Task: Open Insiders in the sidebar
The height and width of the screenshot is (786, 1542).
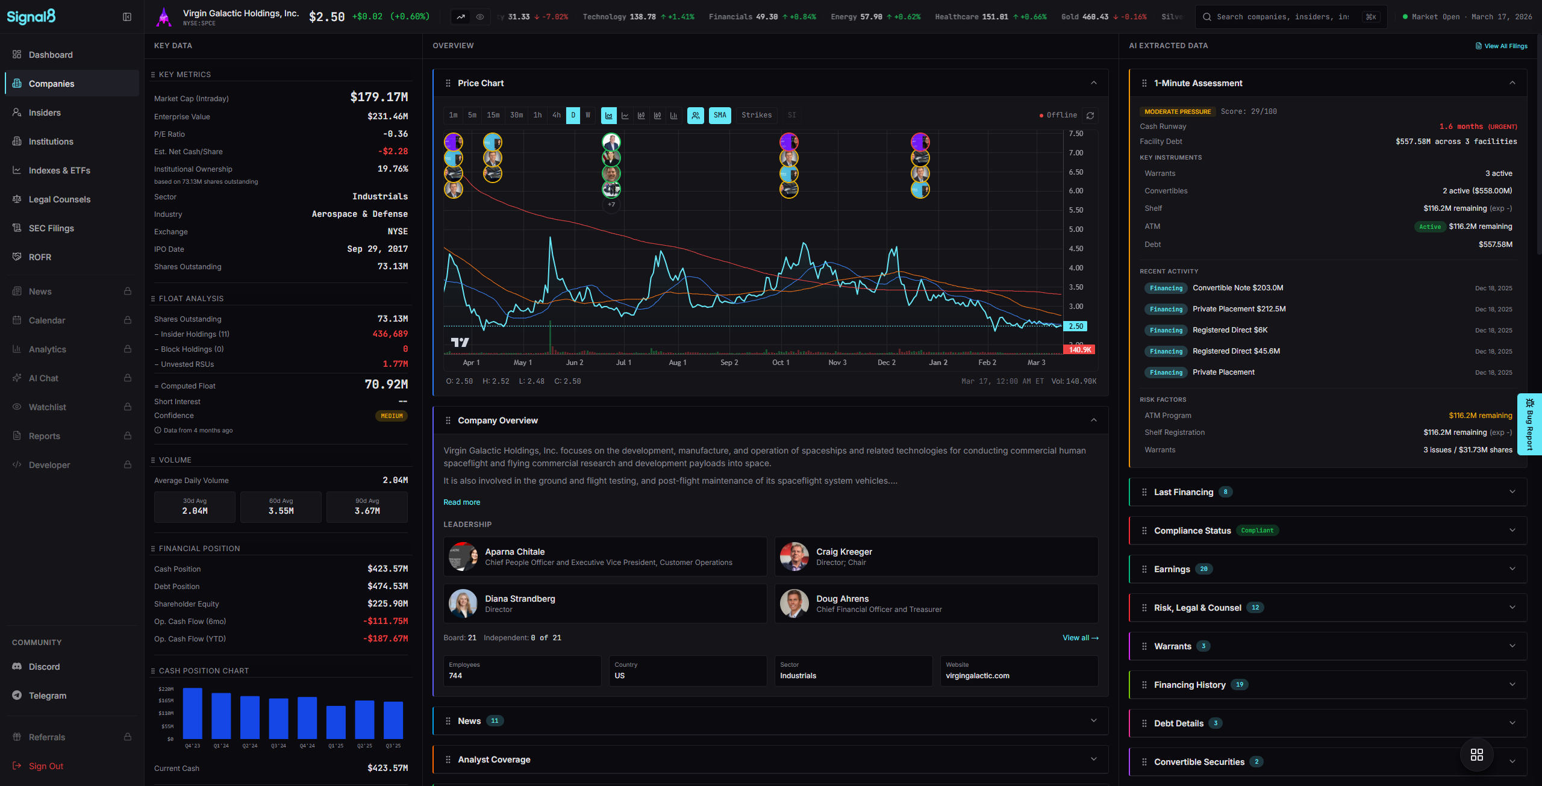Action: click(72, 113)
